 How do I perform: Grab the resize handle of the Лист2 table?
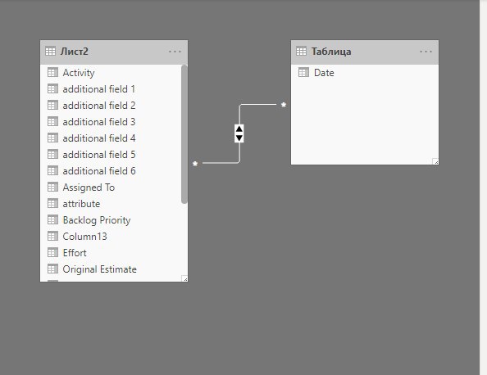pos(184,279)
